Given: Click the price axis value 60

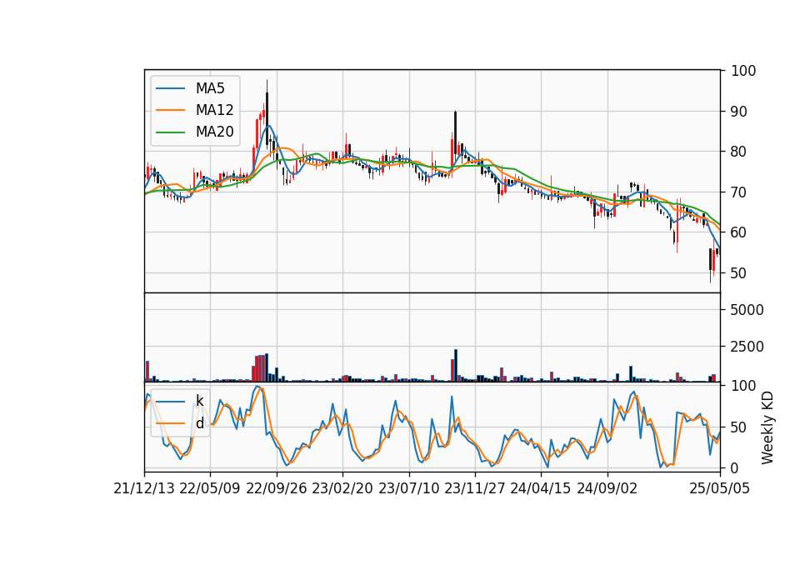Looking at the screenshot, I should [x=739, y=232].
